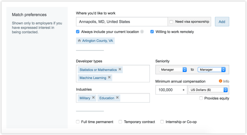Open the minimum seniority Manager dropdown
The image size is (247, 135).
pos(173,69)
